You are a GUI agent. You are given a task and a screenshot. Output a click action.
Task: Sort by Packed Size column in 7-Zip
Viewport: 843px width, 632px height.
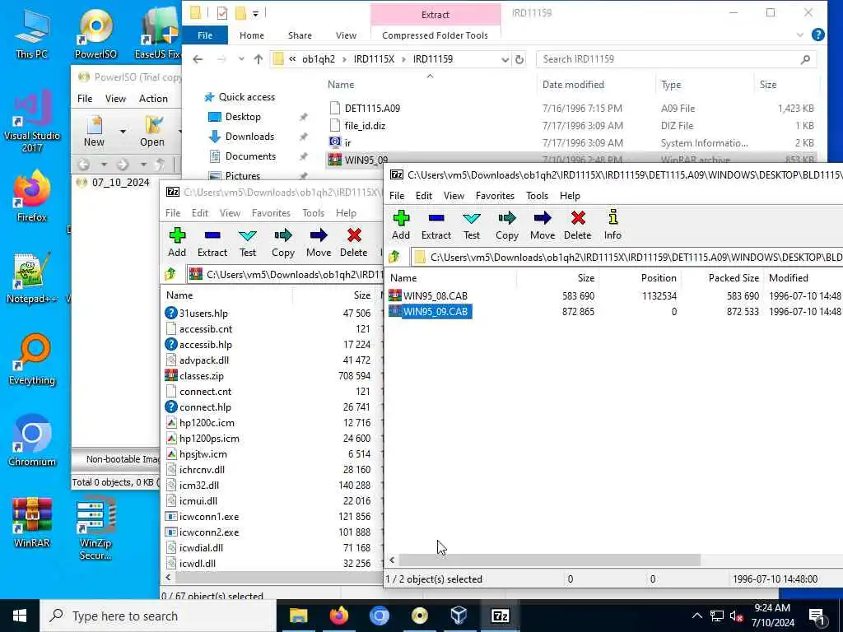click(734, 278)
